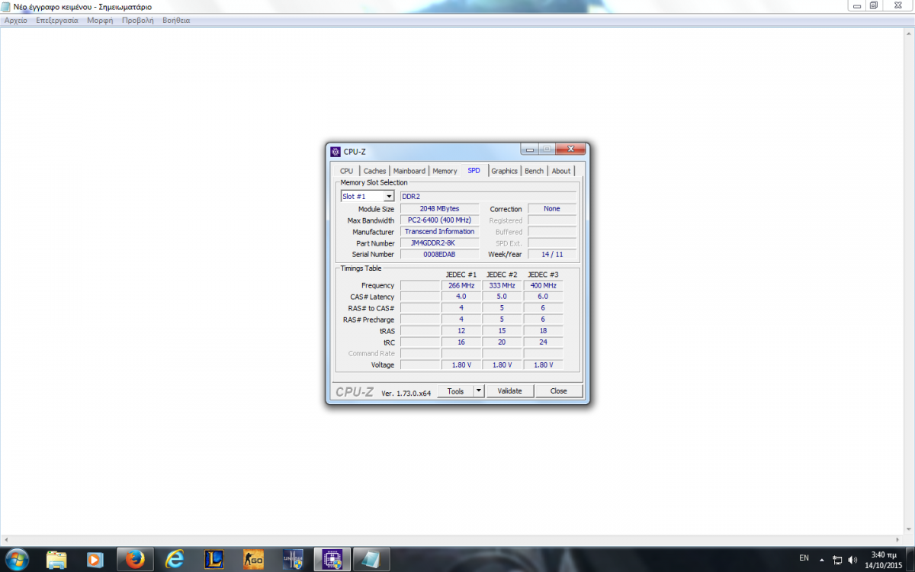Click the DDR2 memory type field
The width and height of the screenshot is (915, 572).
[489, 196]
